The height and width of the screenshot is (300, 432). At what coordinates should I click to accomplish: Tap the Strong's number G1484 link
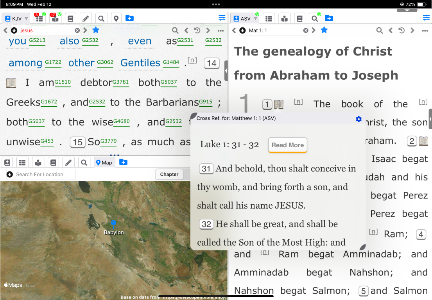[171, 62]
